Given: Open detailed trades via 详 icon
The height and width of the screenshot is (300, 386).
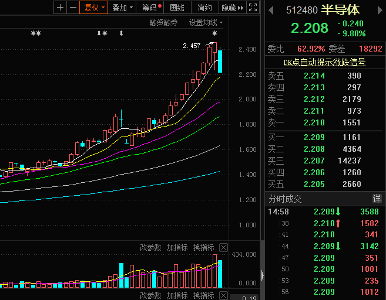Looking at the screenshot, I should pos(377,199).
